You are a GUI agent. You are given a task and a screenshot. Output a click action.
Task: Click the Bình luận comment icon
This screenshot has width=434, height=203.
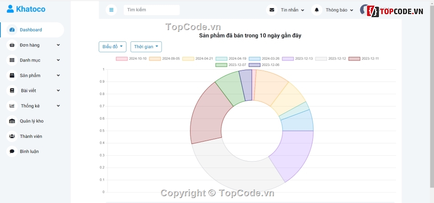click(12, 151)
